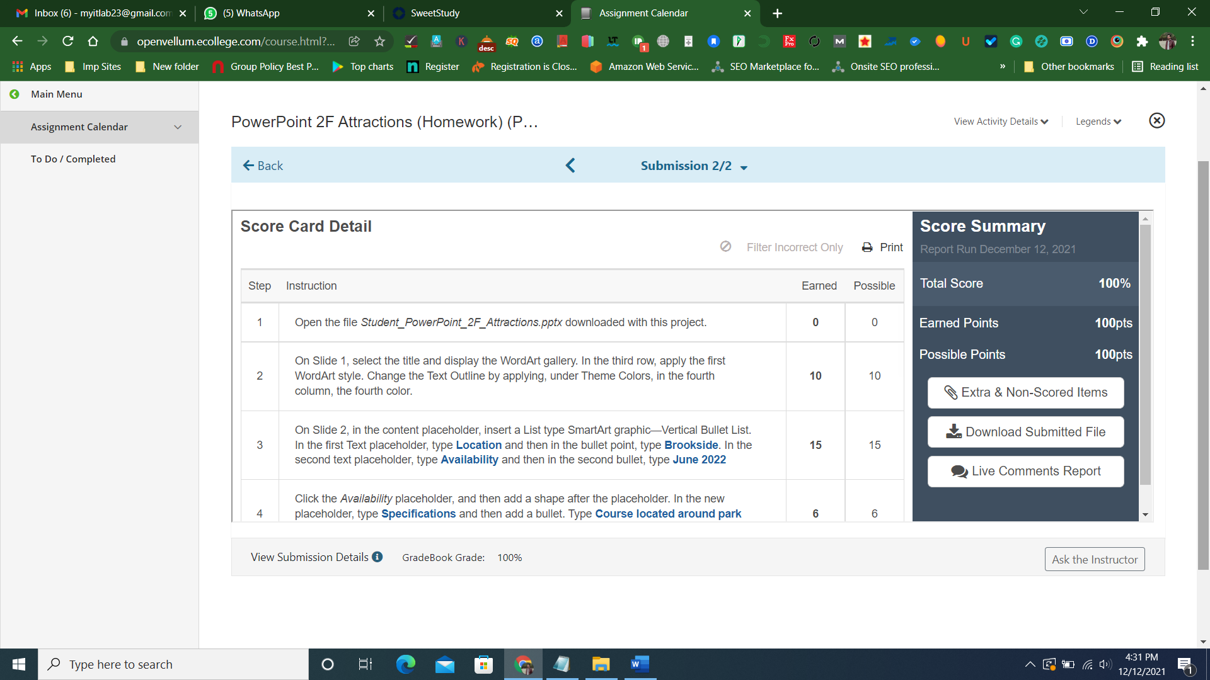Show more bookmarks chevron
The height and width of the screenshot is (680, 1210).
(1003, 66)
